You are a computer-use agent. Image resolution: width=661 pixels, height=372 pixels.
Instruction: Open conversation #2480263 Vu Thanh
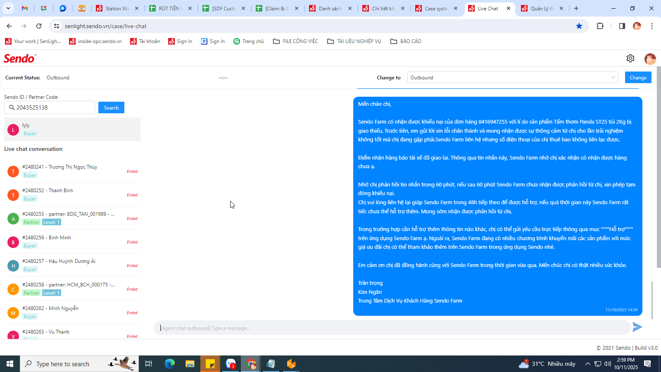72,332
